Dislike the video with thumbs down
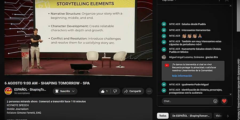 coord(115,91)
